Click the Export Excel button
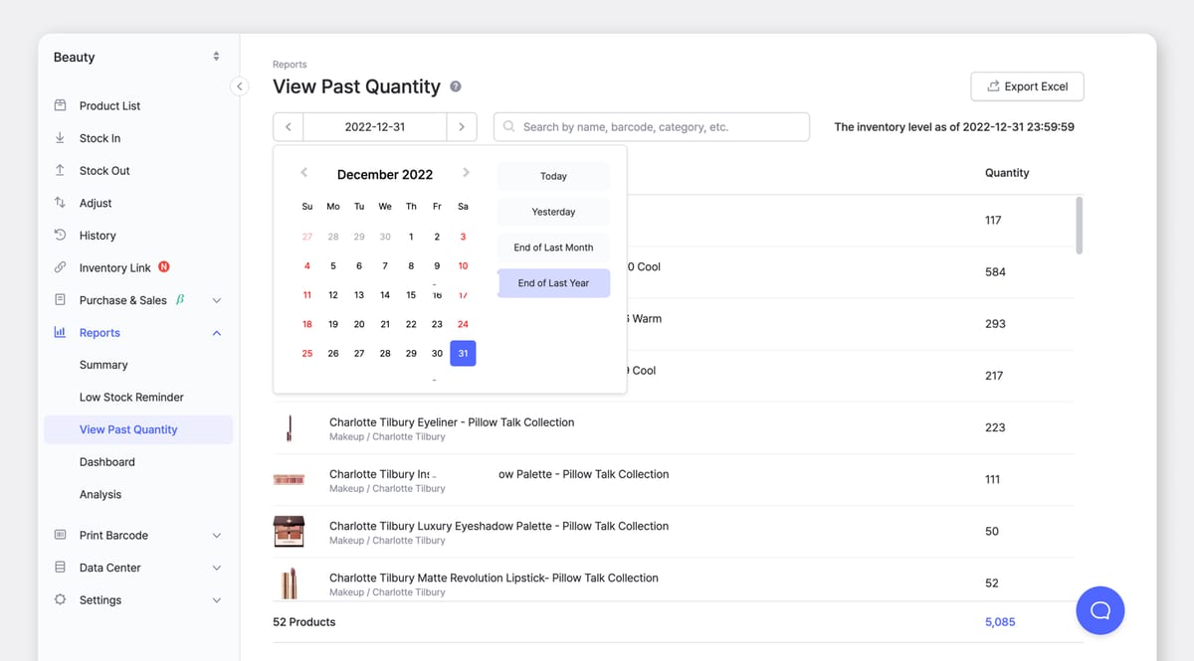1194x661 pixels. click(x=1027, y=86)
